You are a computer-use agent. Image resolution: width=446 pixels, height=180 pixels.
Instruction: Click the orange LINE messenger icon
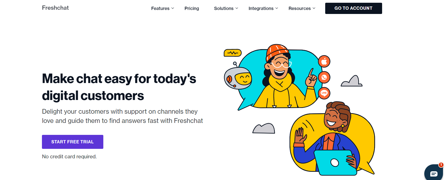324,93
